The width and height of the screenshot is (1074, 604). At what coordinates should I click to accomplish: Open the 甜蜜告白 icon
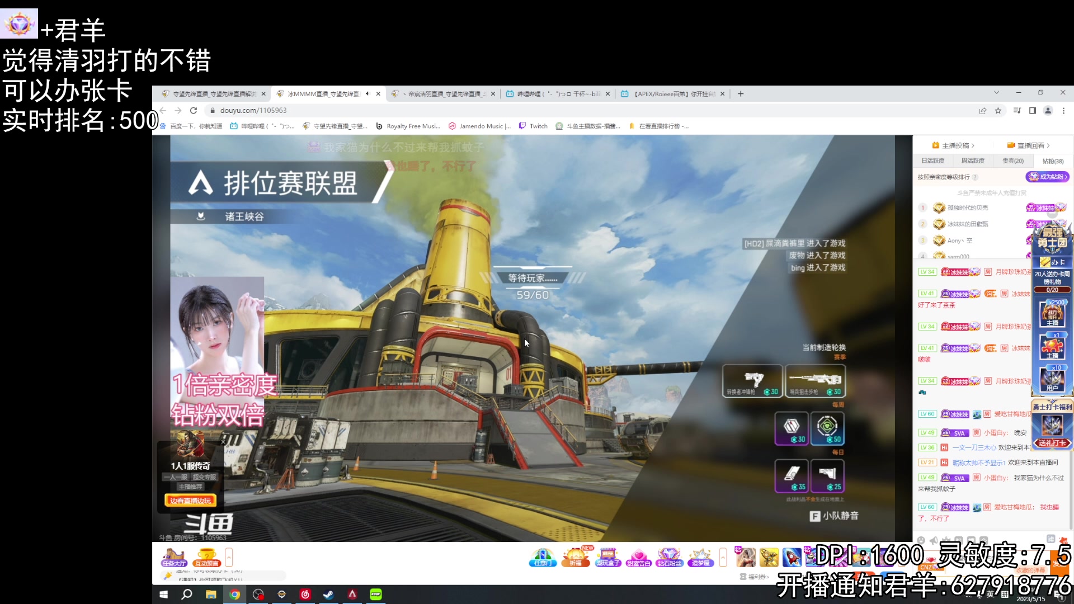coord(639,558)
